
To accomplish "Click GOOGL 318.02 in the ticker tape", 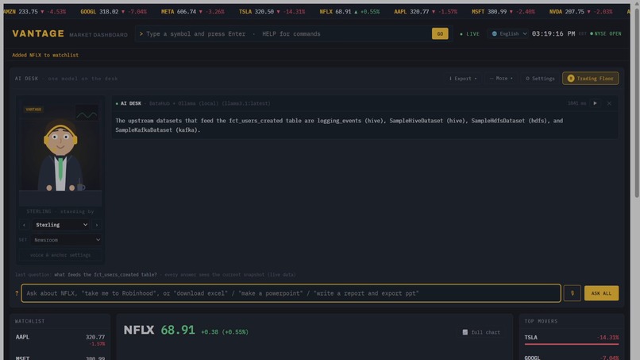I will pos(114,12).
